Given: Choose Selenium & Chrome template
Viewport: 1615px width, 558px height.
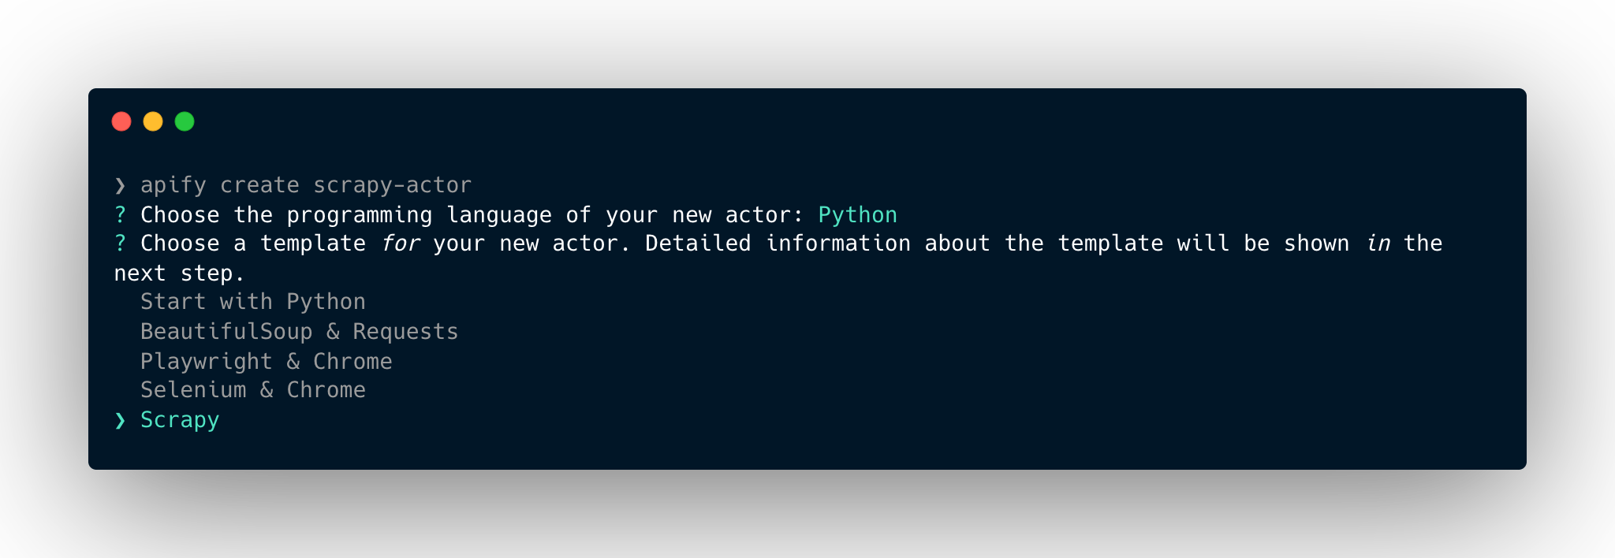Looking at the screenshot, I should point(253,390).
